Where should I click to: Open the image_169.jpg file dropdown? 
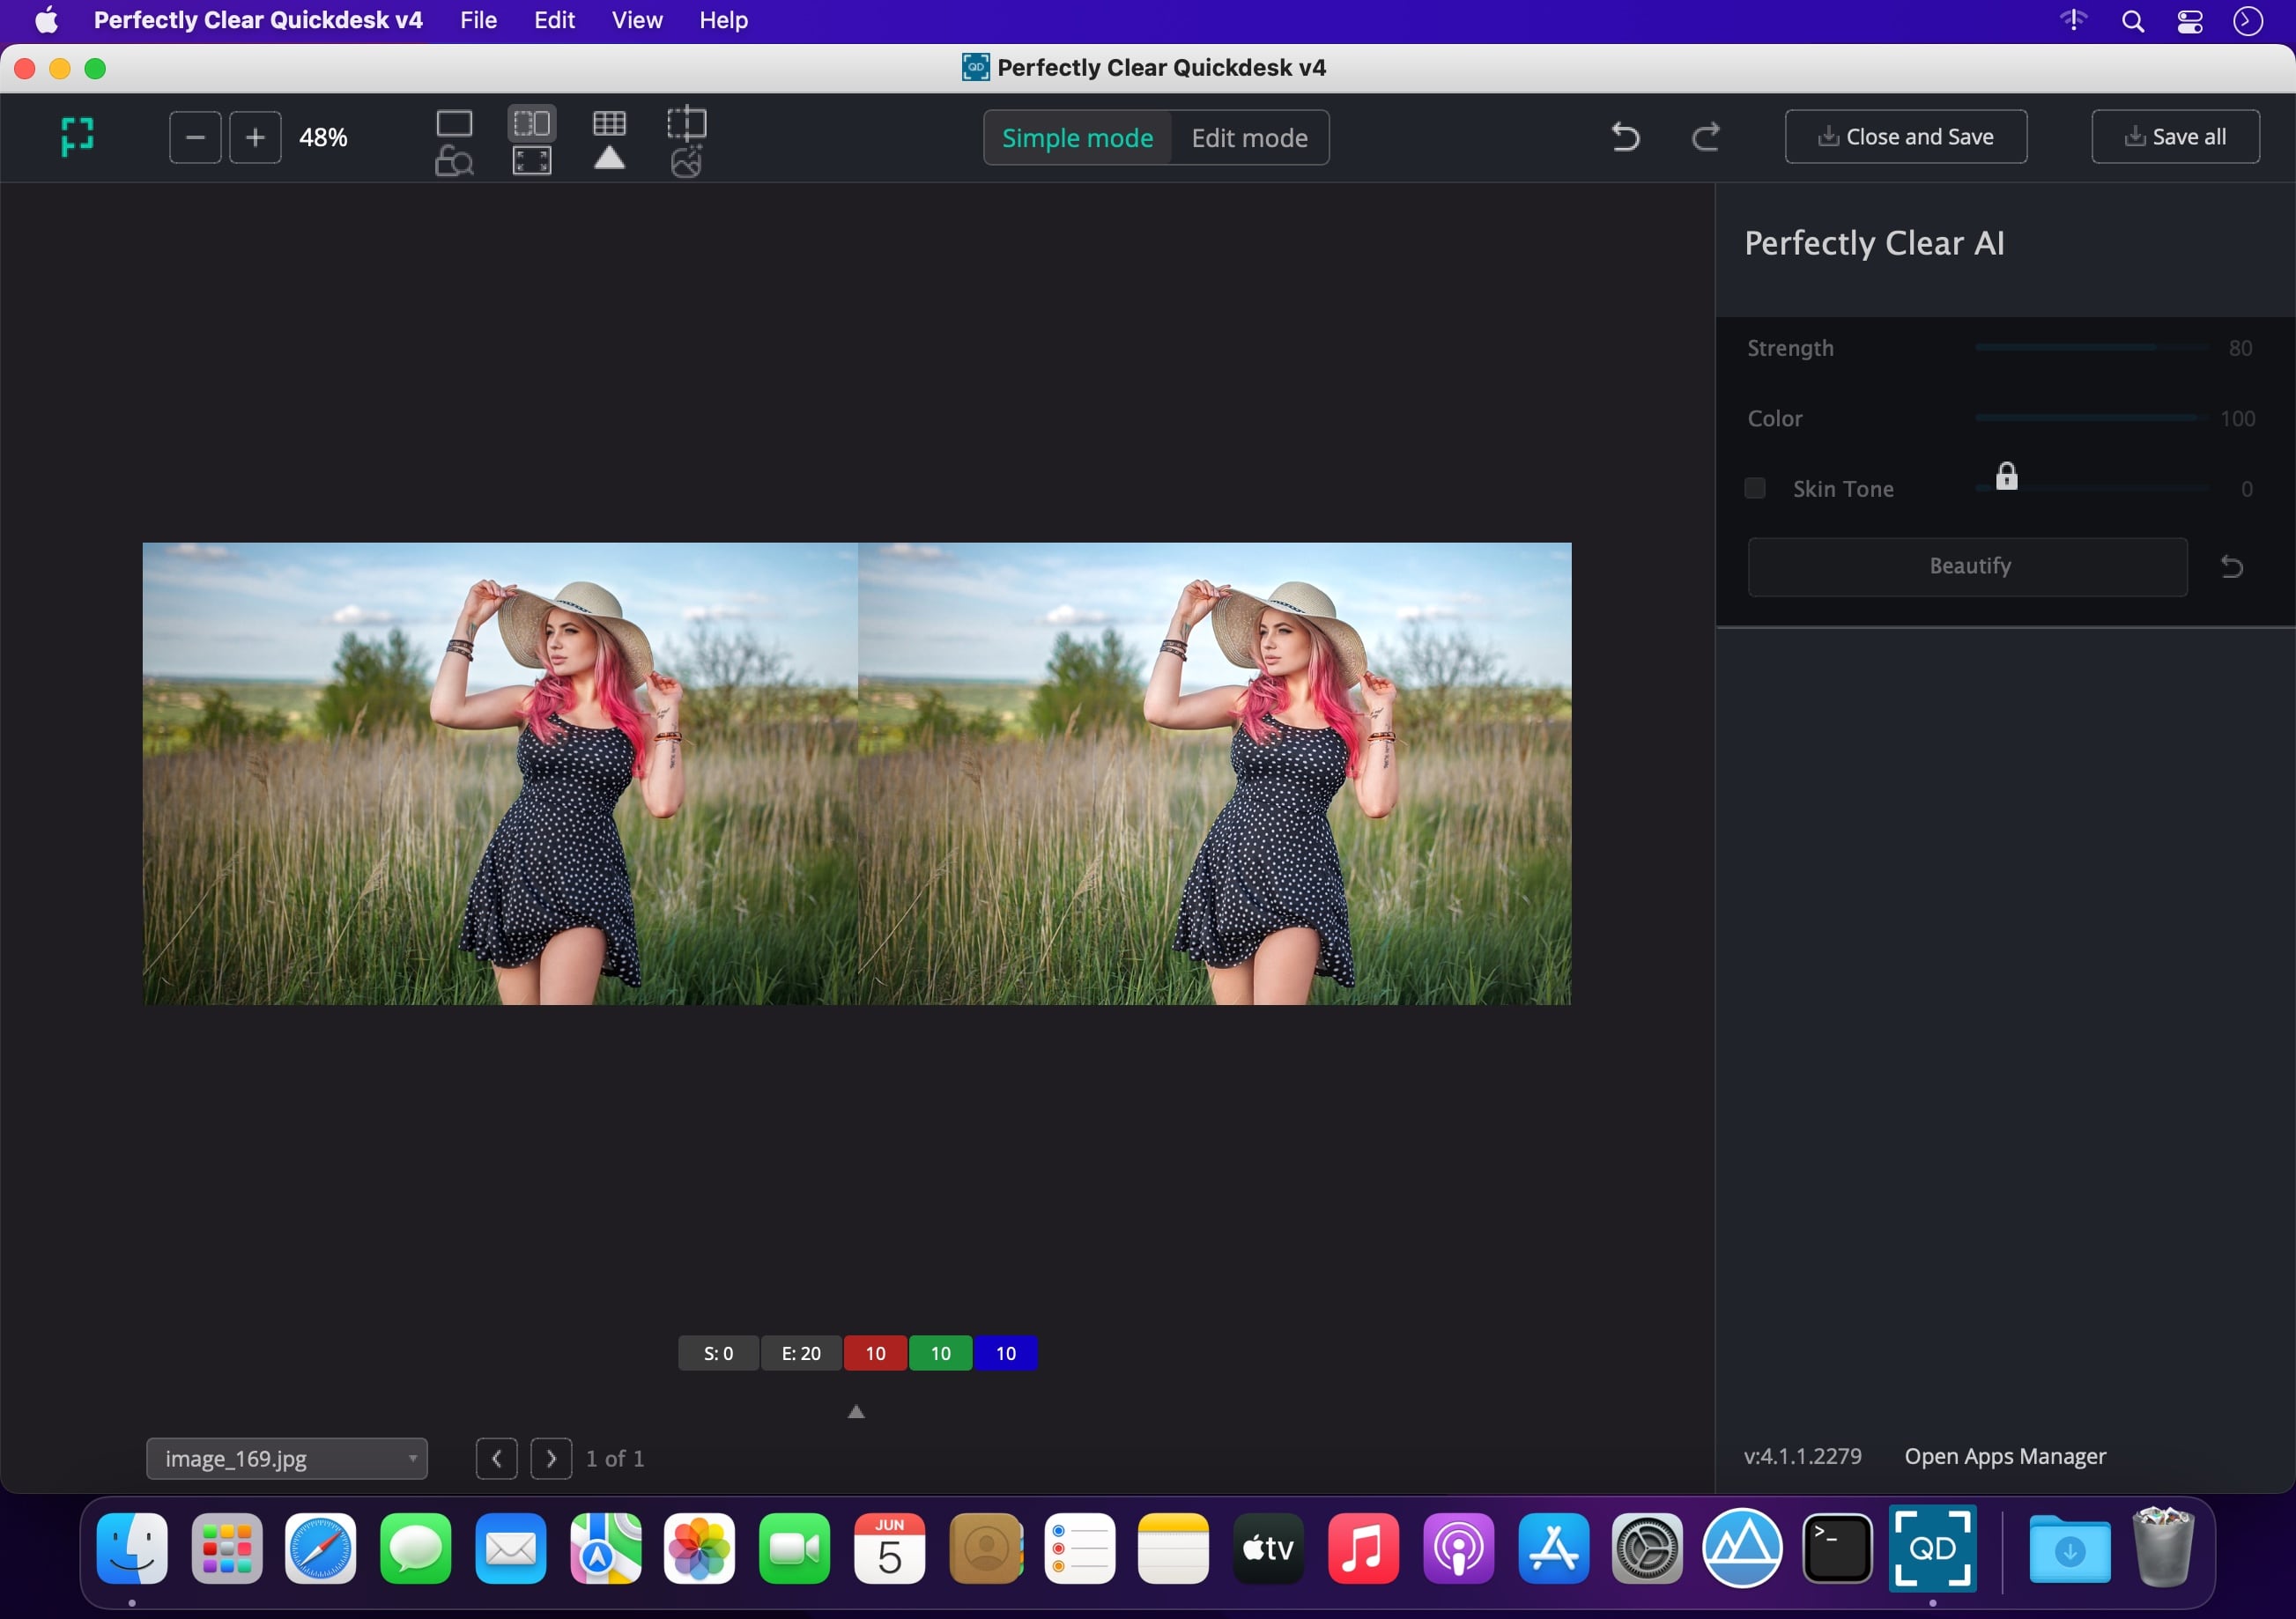coord(287,1458)
